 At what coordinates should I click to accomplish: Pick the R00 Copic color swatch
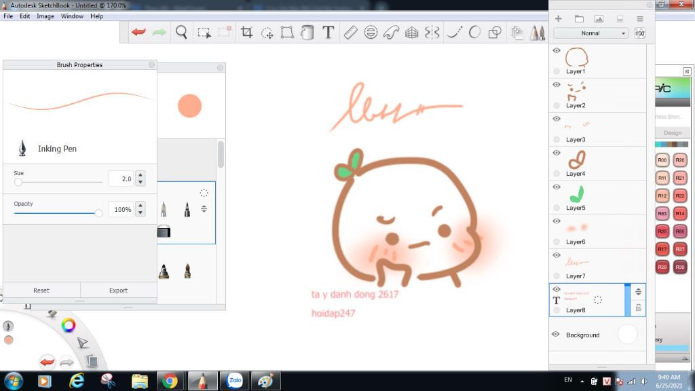click(x=662, y=160)
